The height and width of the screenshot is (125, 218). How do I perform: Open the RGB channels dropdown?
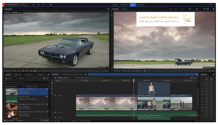pyautogui.click(x=191, y=9)
